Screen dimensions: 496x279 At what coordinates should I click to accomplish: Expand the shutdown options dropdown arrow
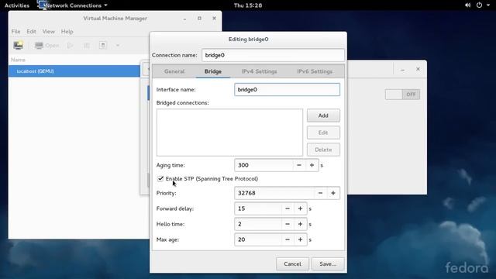pos(117,46)
